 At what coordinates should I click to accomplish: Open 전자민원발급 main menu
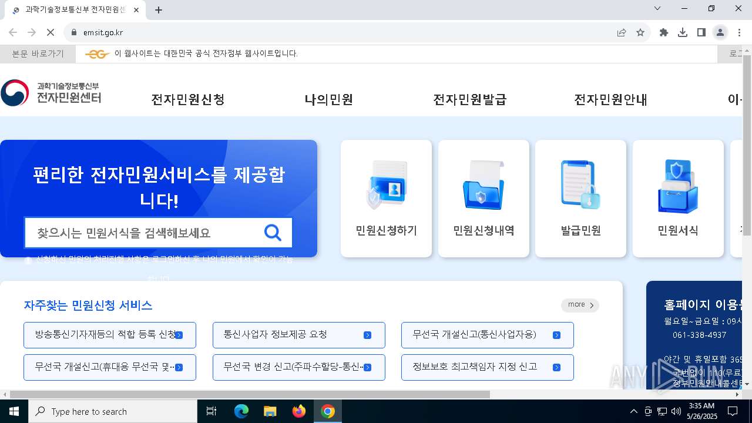pos(470,99)
